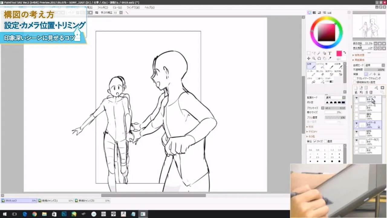Viewport: 387px width, 218px height.
Task: Select the rectangular selection tool
Action: 309,53
